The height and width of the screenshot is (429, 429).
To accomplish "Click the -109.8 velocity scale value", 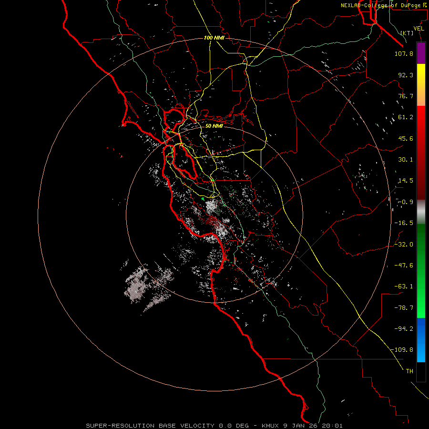I will tap(402, 350).
